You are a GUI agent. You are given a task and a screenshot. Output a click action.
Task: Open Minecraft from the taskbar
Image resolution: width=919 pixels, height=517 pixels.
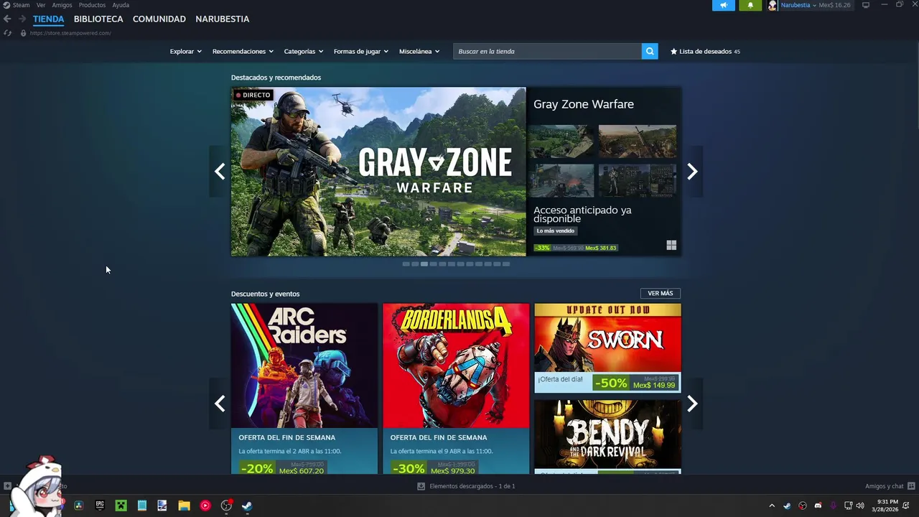[x=121, y=506]
